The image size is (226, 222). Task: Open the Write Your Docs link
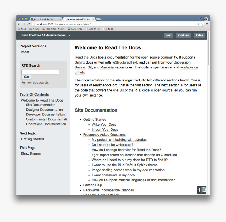(x=104, y=125)
